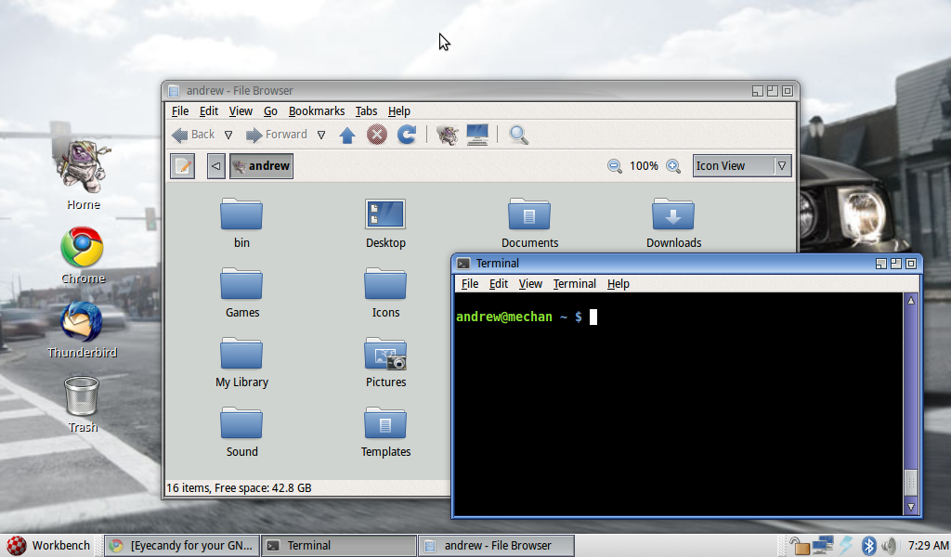Open the Icon View dropdown
This screenshot has width=951, height=557.
pyautogui.click(x=742, y=165)
